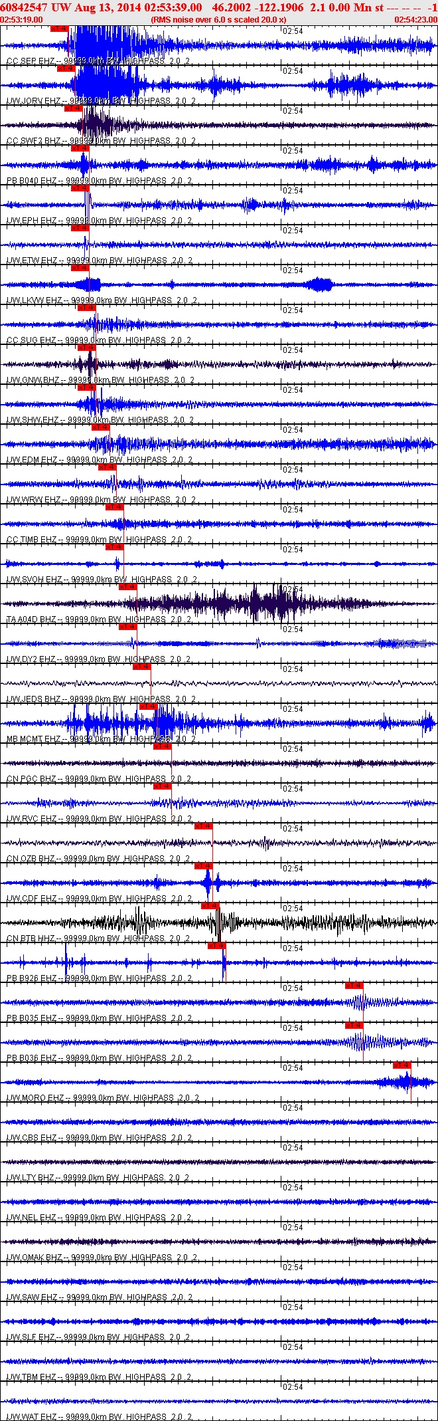Click the red pick marker on CC.SEP trace

[x=59, y=29]
